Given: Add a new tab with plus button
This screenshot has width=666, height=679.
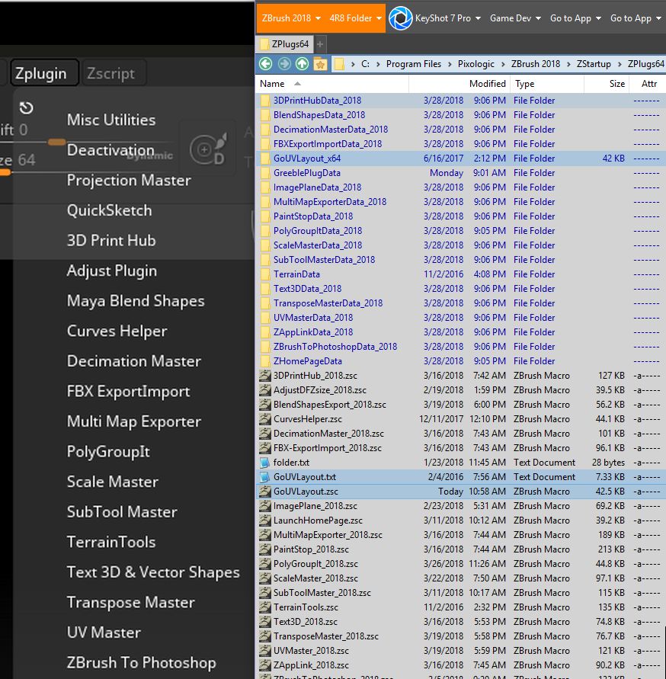Looking at the screenshot, I should 321,44.
